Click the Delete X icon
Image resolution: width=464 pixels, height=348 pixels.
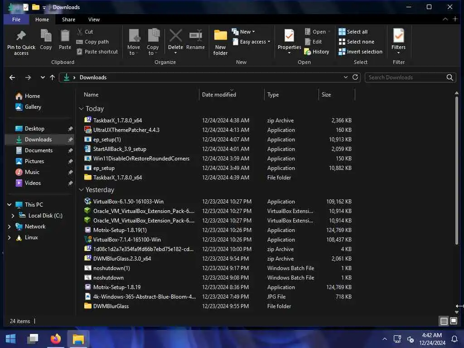[x=175, y=36]
